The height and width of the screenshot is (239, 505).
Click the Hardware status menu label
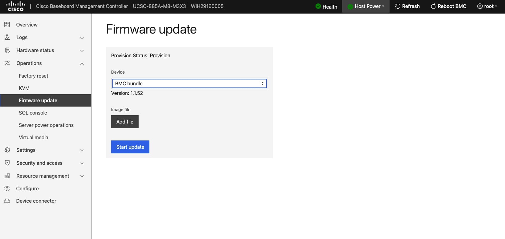coord(35,50)
